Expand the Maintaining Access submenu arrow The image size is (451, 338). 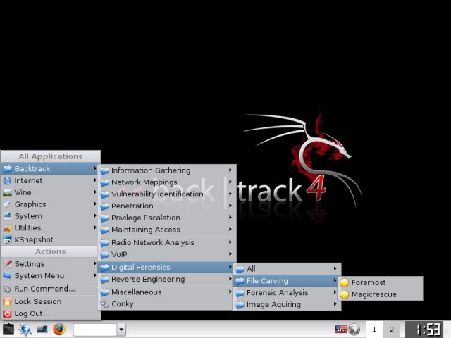coord(230,230)
